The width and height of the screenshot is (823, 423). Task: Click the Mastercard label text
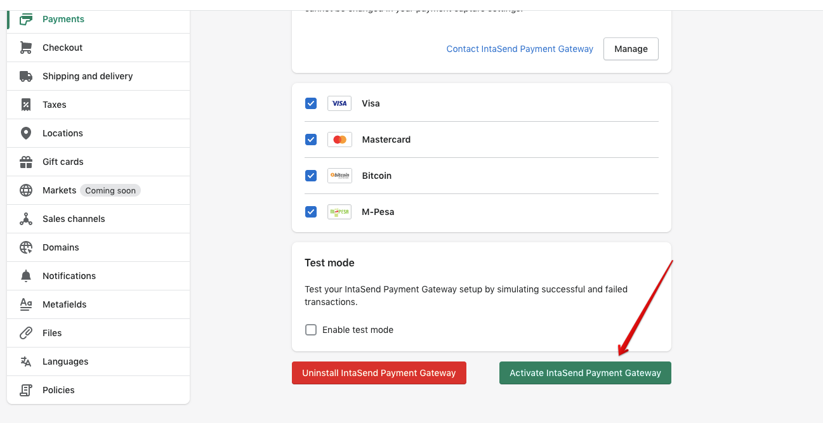(x=386, y=140)
